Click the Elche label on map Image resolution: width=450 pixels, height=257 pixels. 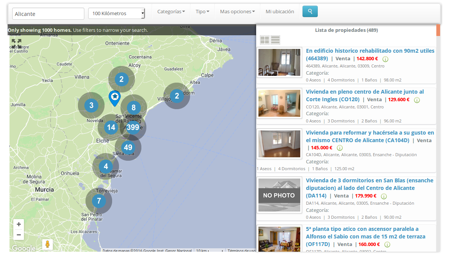103,141
